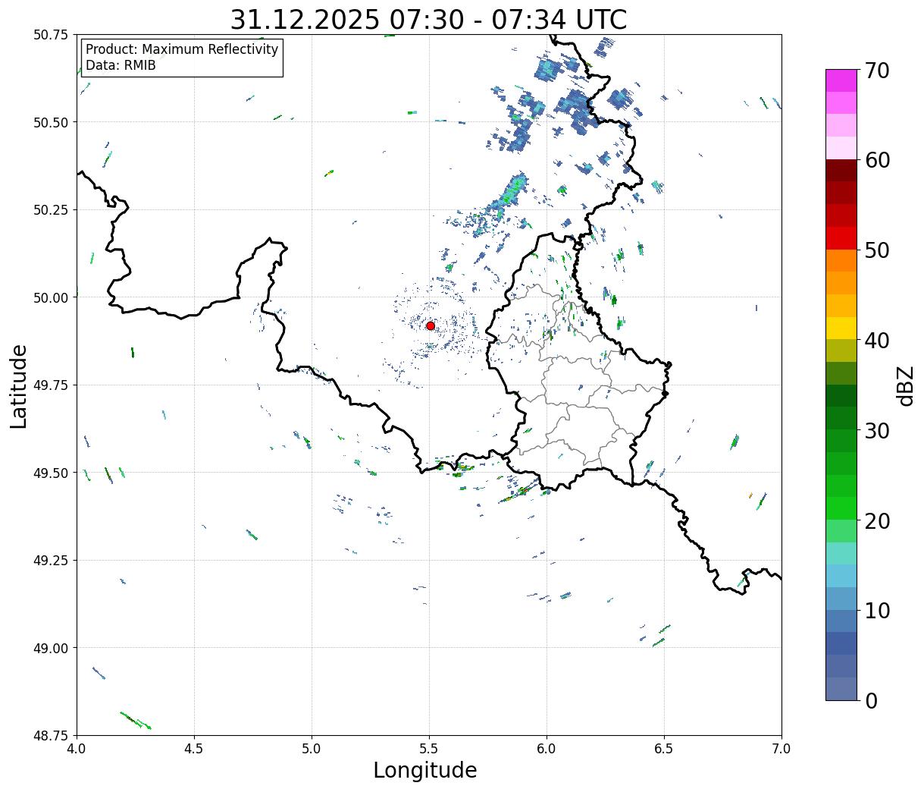Click the 'Longitude' axis label
The image size is (924, 789).
pyautogui.click(x=425, y=770)
